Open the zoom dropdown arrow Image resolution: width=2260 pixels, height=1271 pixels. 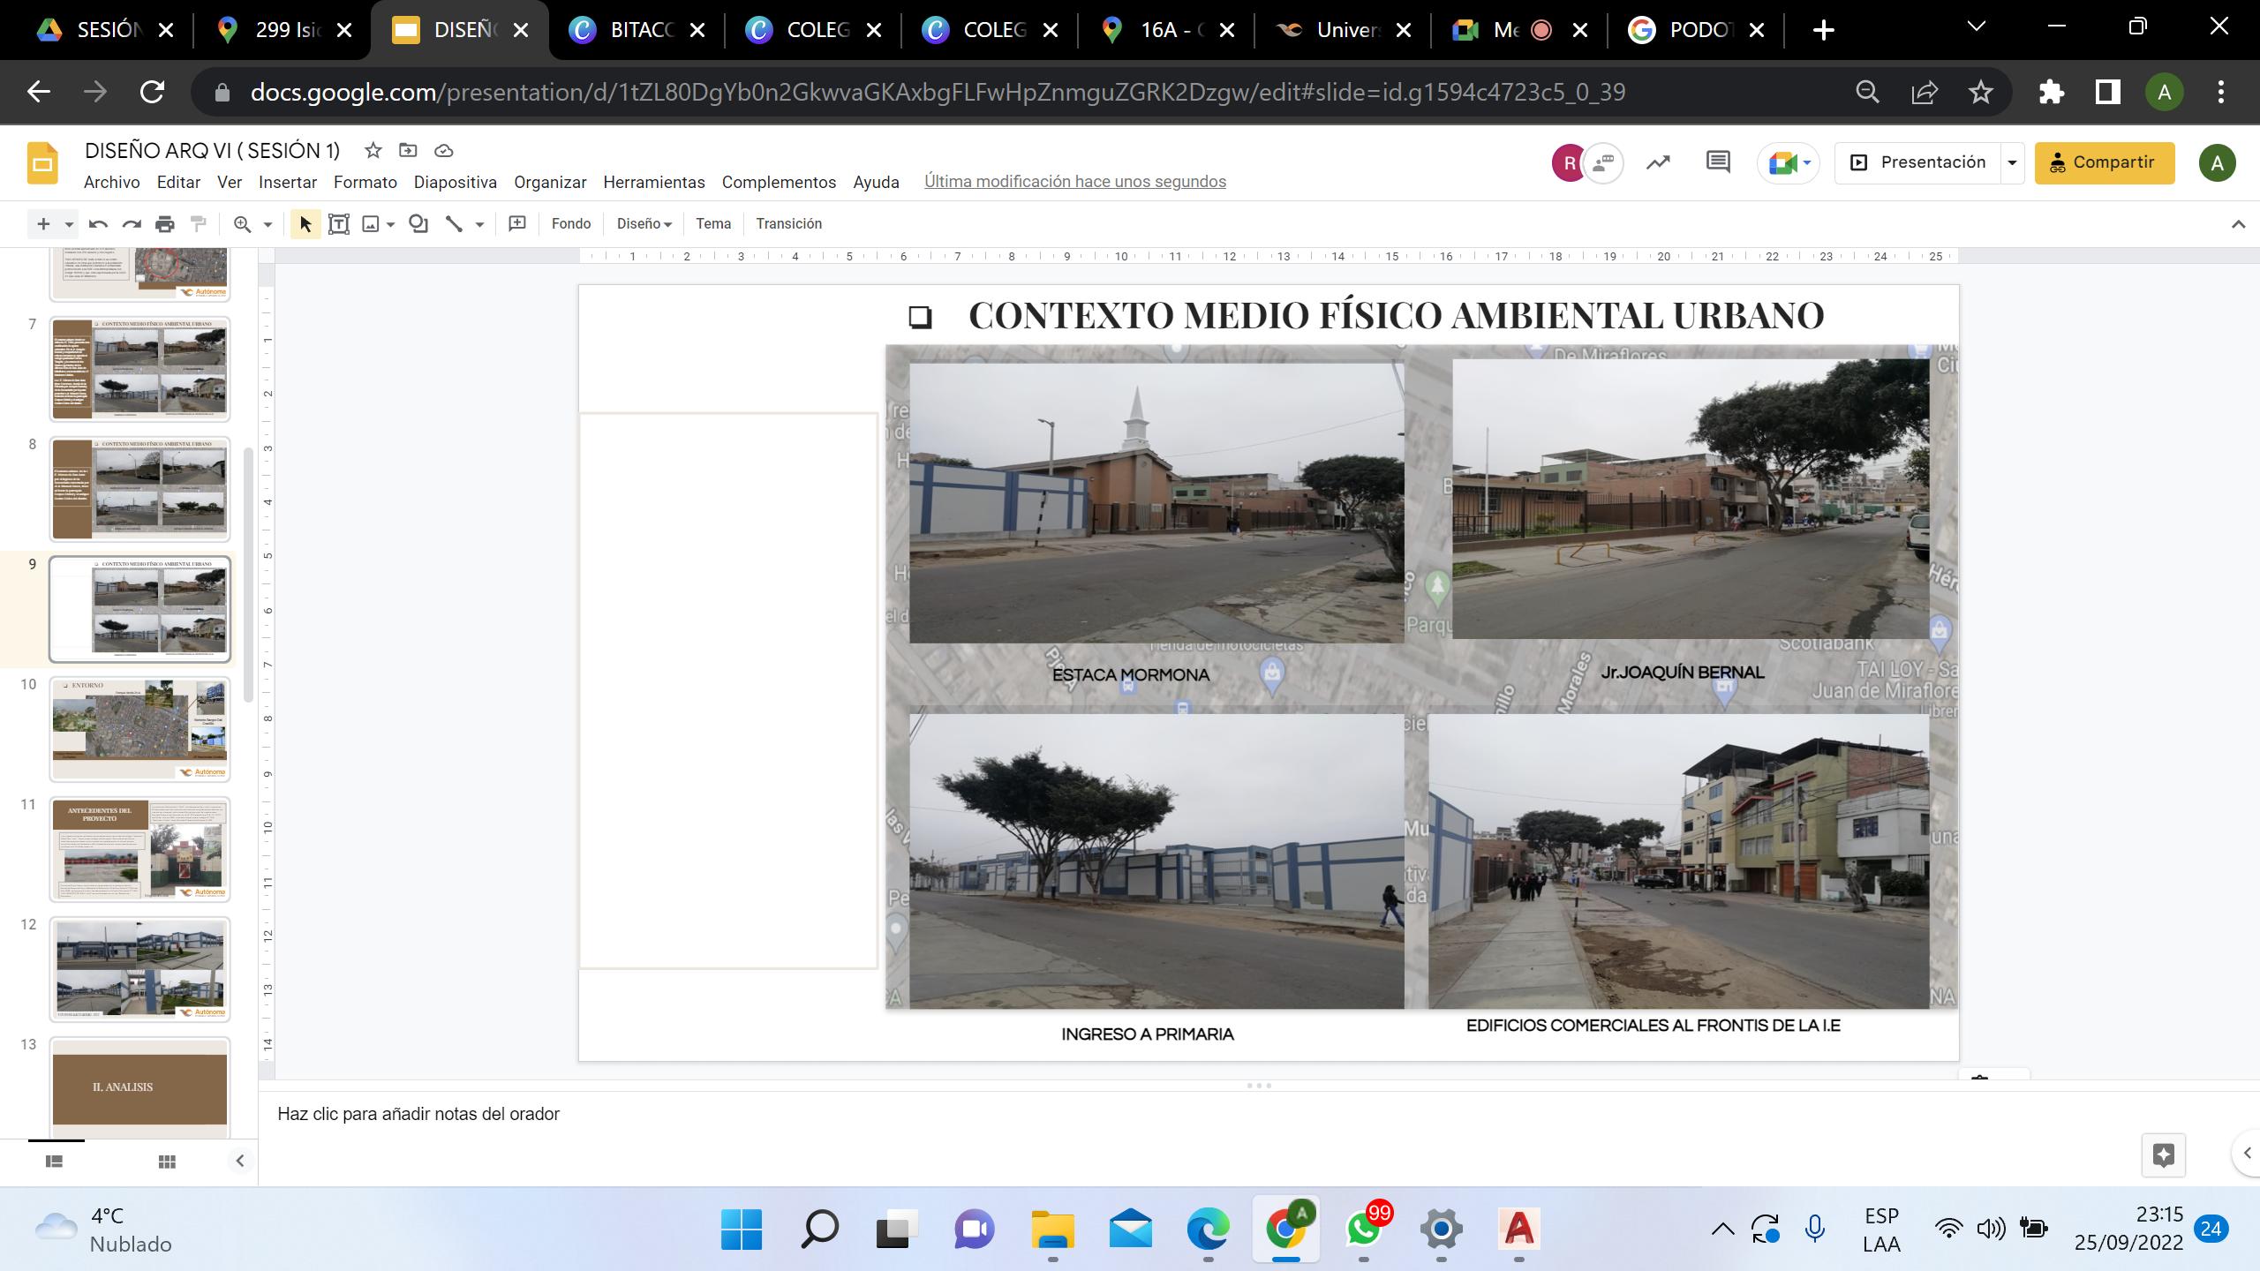(267, 225)
